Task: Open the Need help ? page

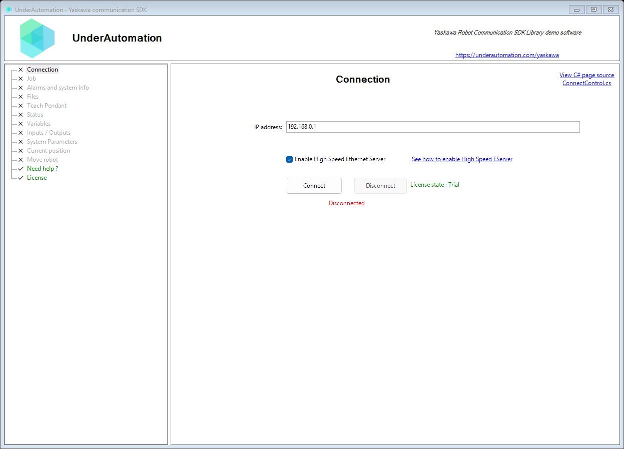Action: (x=43, y=169)
